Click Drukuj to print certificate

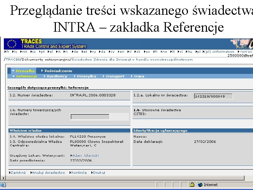point(98,172)
